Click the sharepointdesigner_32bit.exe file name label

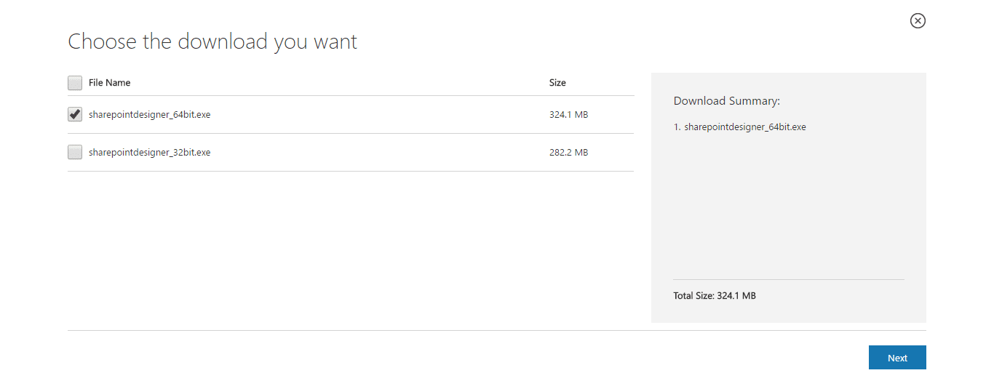pyautogui.click(x=149, y=152)
